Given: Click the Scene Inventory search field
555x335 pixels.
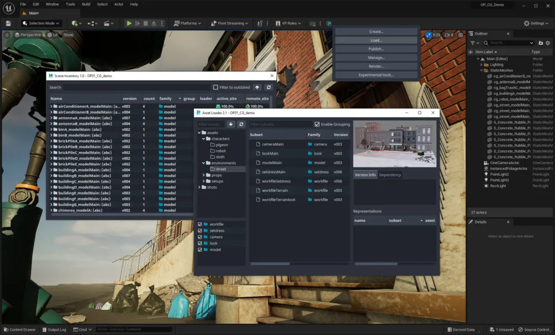Looking at the screenshot, I should 137,87.
